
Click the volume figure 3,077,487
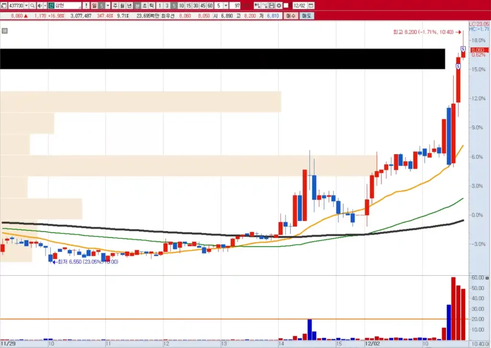tap(81, 16)
